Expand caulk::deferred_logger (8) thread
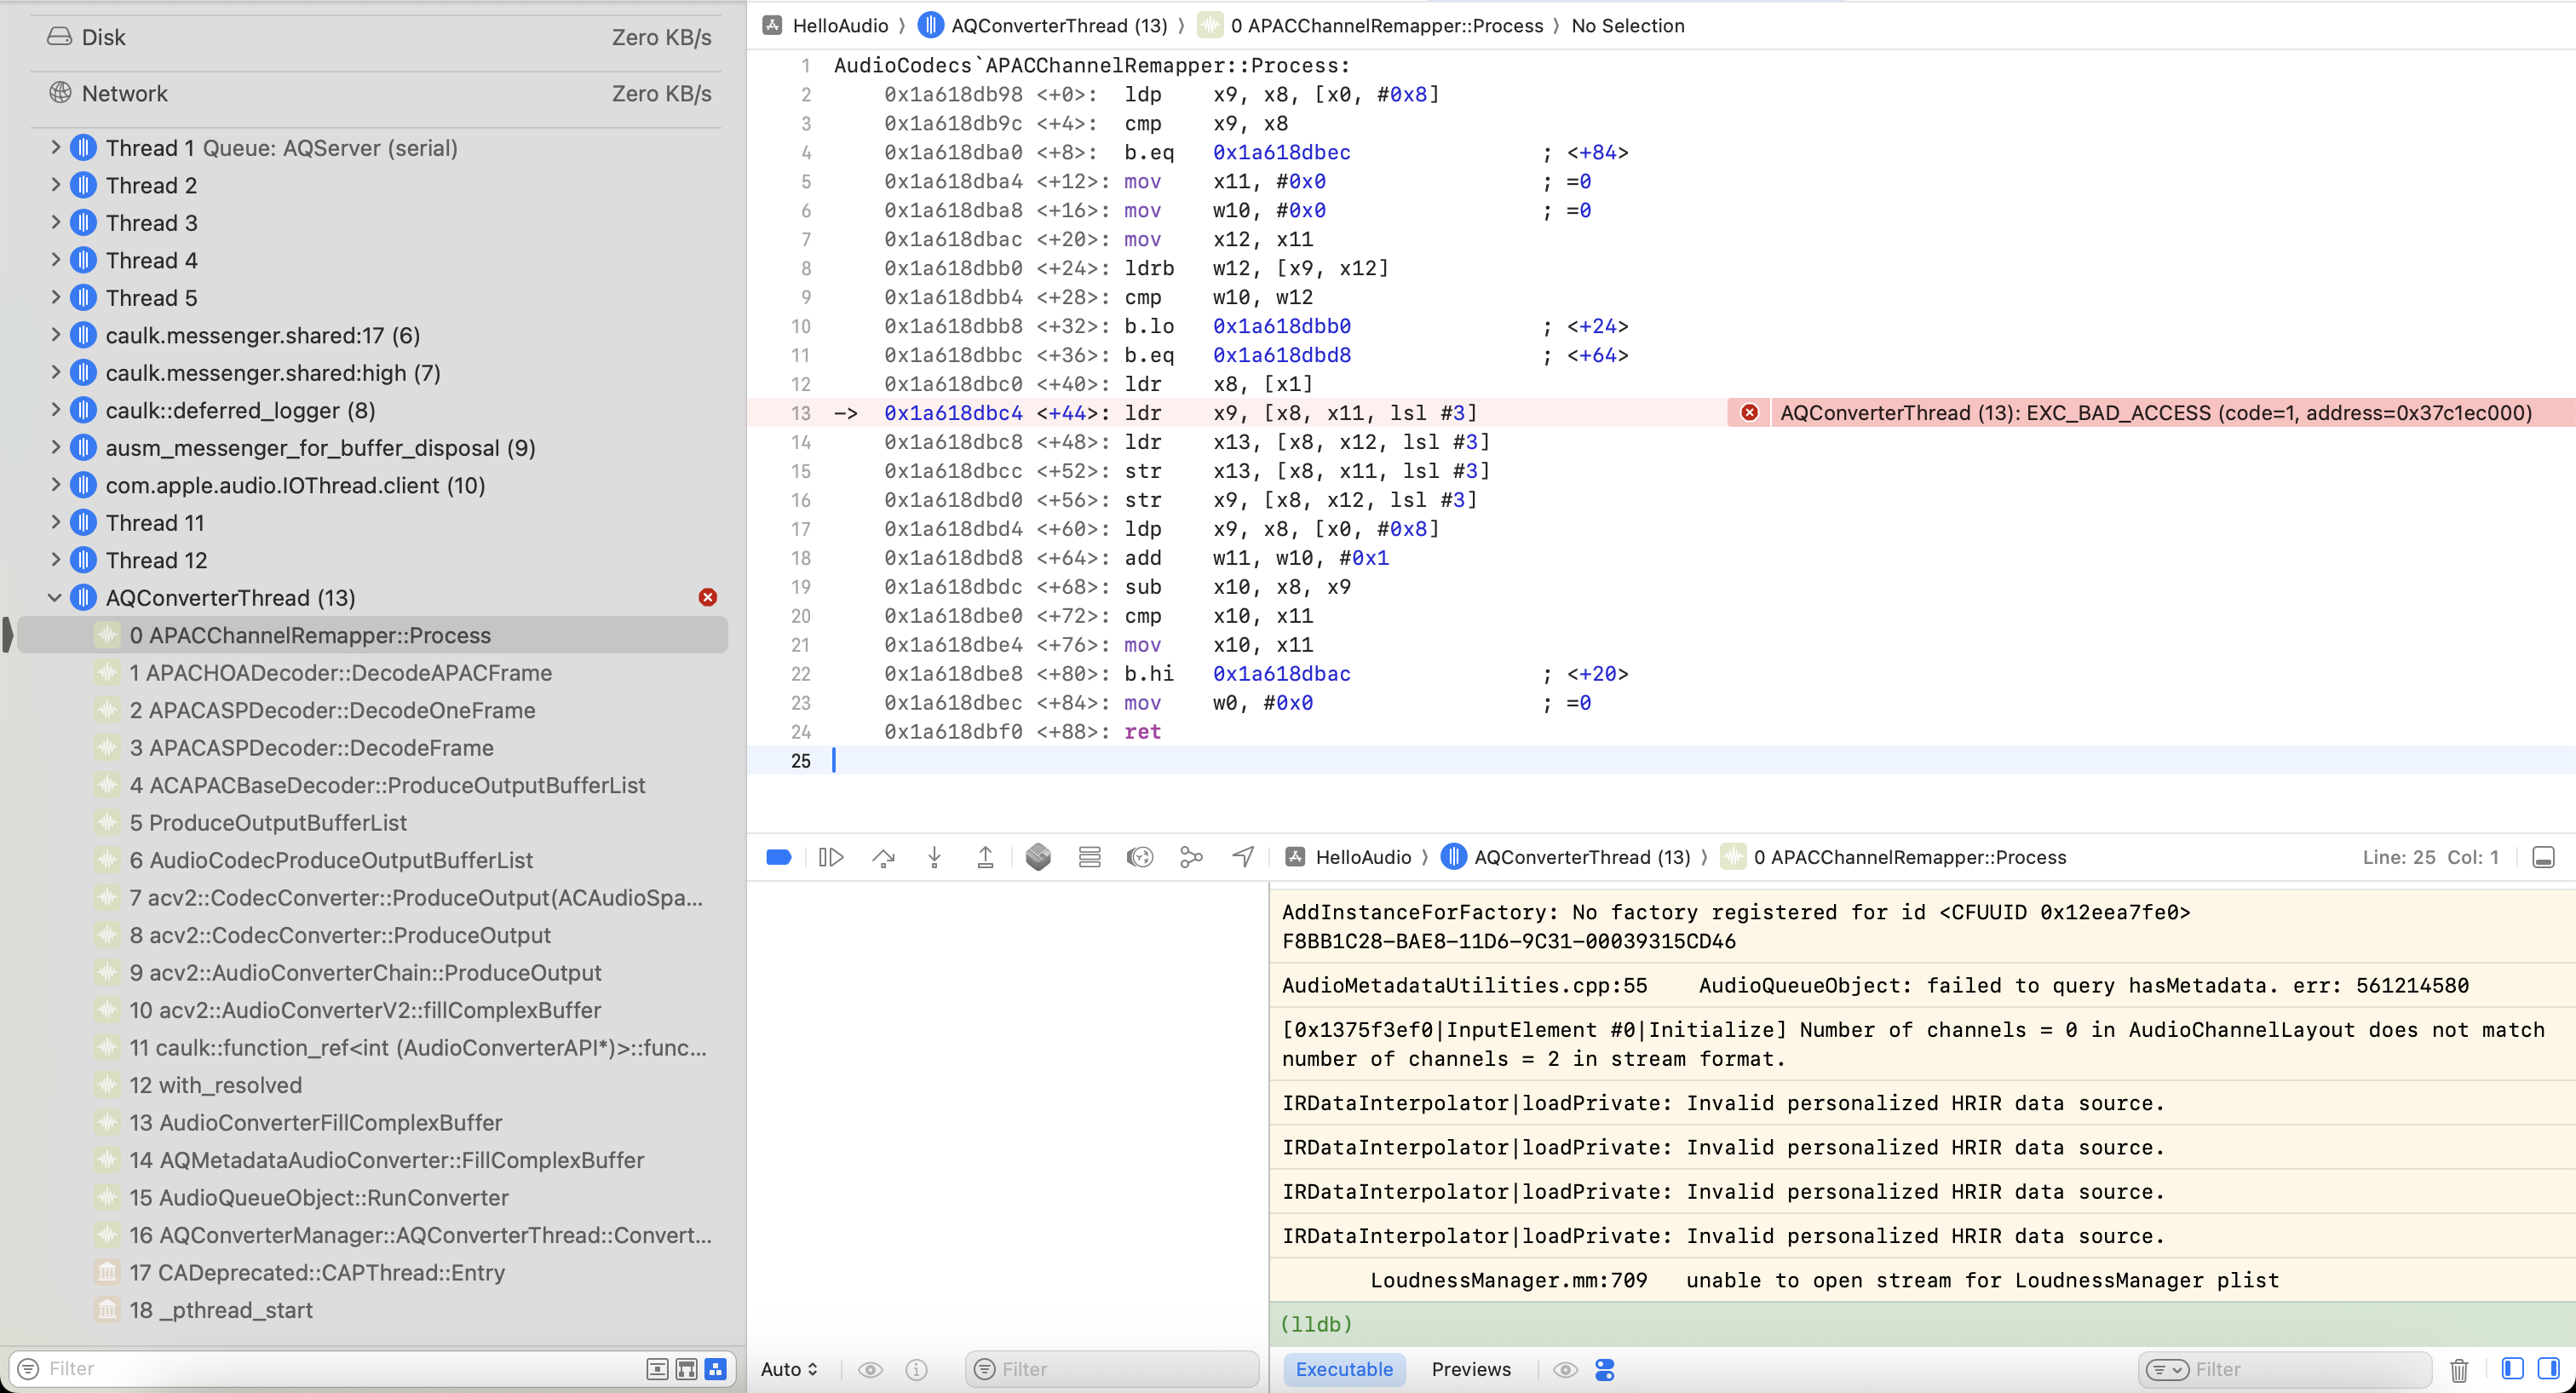The height and width of the screenshot is (1393, 2576). (56, 410)
